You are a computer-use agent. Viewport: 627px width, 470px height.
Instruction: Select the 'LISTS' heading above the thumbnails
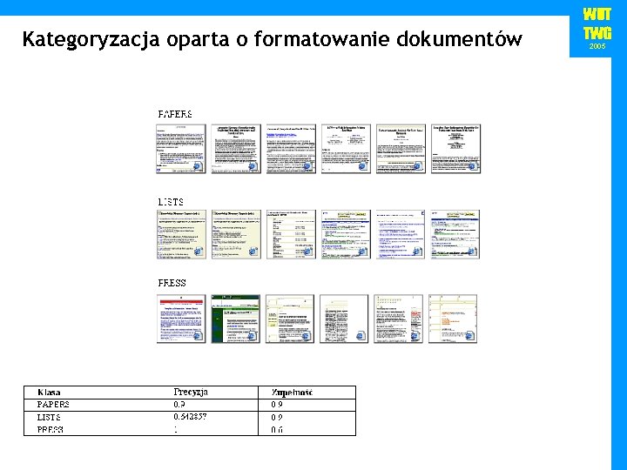click(171, 202)
